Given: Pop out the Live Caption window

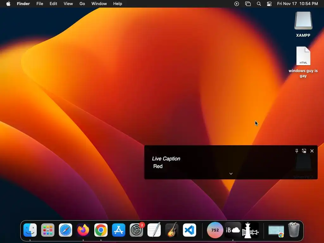Looking at the screenshot, I should pyautogui.click(x=304, y=151).
